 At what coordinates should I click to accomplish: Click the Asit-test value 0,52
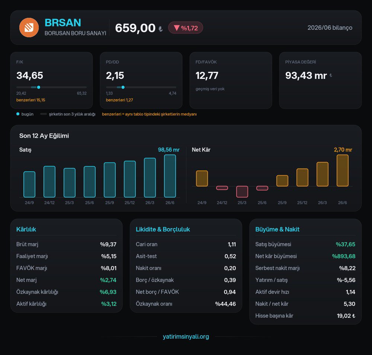230,256
